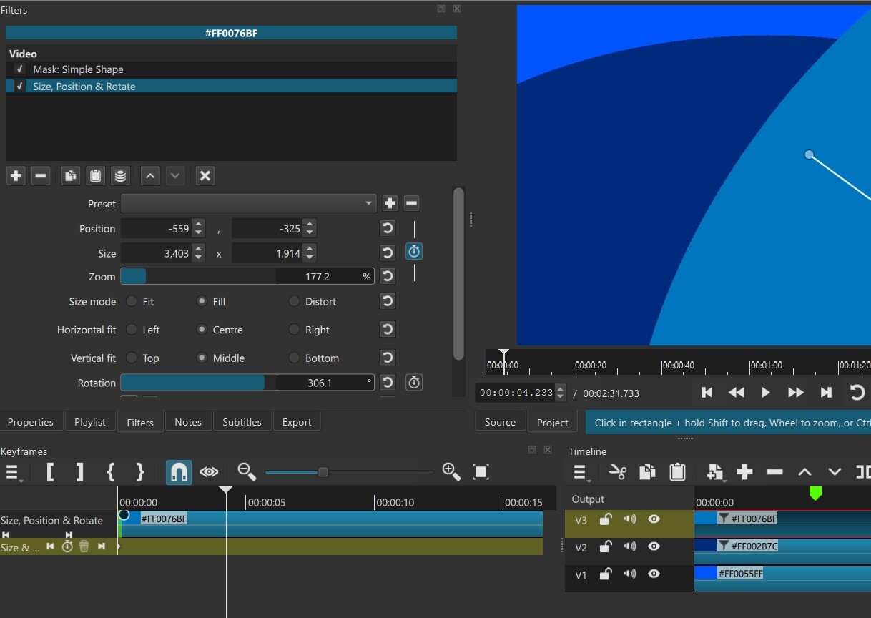Toggle snapping magnet in Keyframes panel
This screenshot has height=618, width=871.
click(x=179, y=472)
